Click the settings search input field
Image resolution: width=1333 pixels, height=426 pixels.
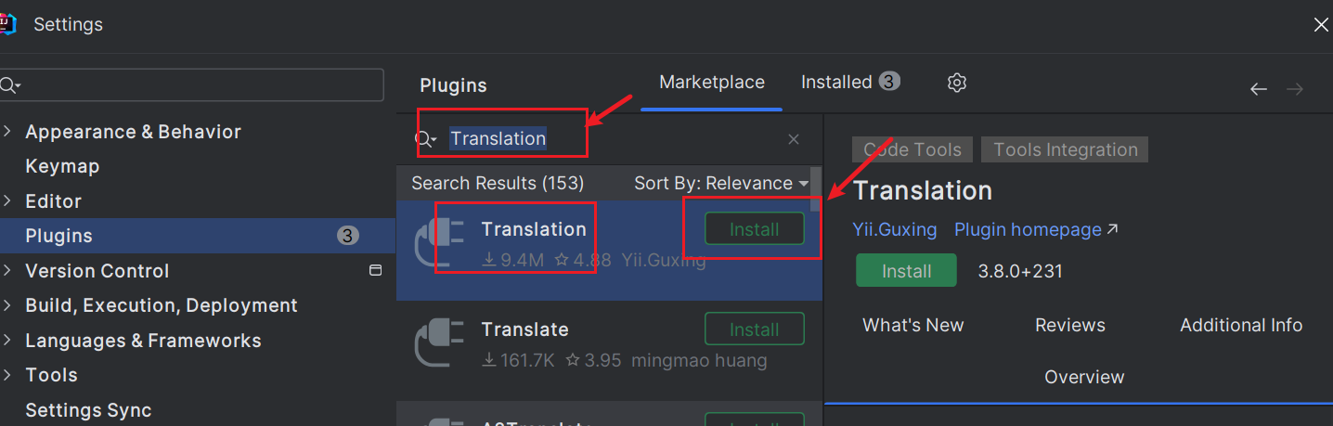[x=191, y=85]
